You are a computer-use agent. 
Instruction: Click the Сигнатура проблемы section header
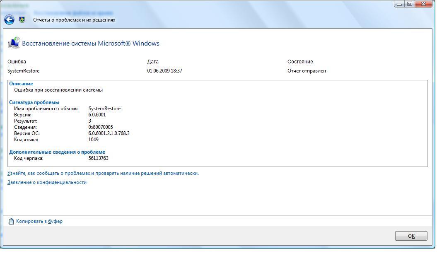(34, 102)
